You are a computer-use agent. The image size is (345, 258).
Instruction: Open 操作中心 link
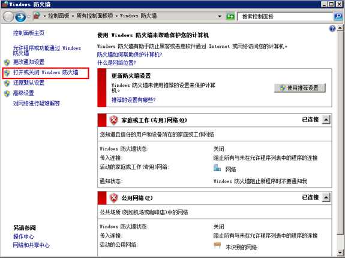[x=23, y=236]
